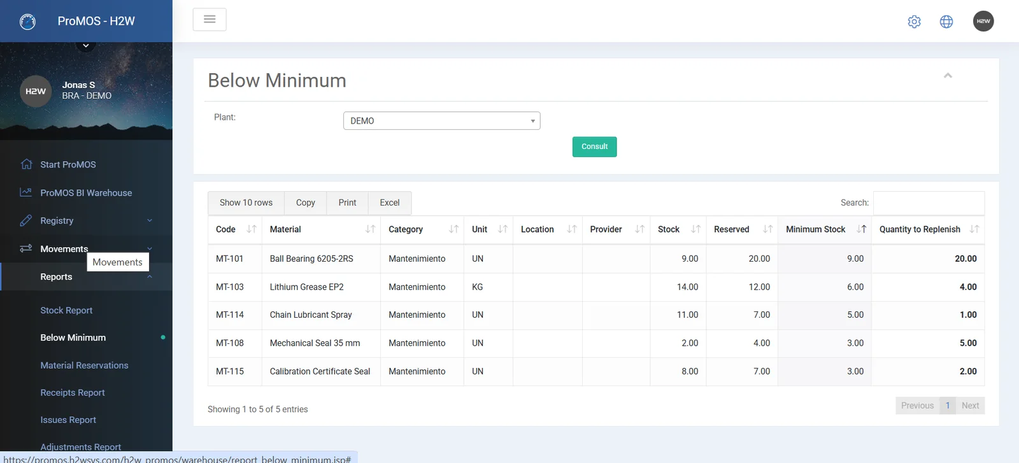Copy table data with Copy button
1019x463 pixels.
point(306,203)
